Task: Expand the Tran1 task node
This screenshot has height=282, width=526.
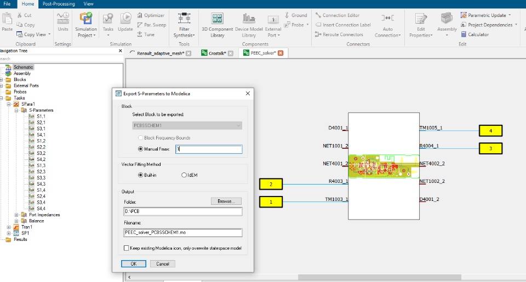Action: (9, 227)
